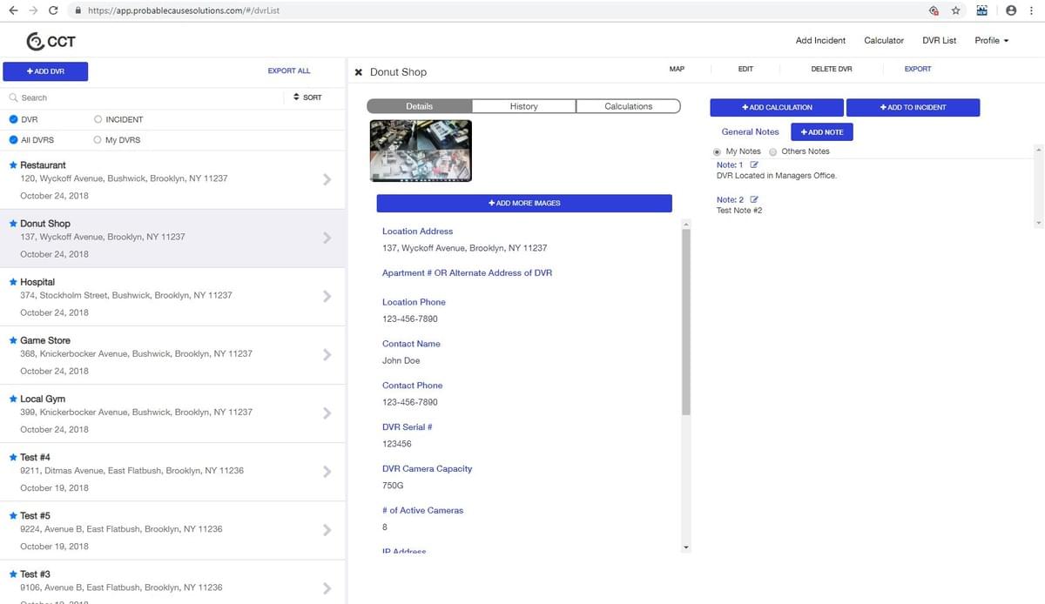
Task: Edit Note 1 using pencil icon
Action: (x=754, y=164)
